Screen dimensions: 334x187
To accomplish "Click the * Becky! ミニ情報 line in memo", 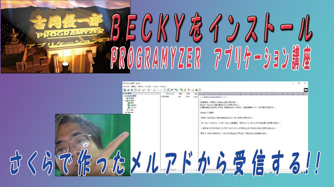I will 206,113.
